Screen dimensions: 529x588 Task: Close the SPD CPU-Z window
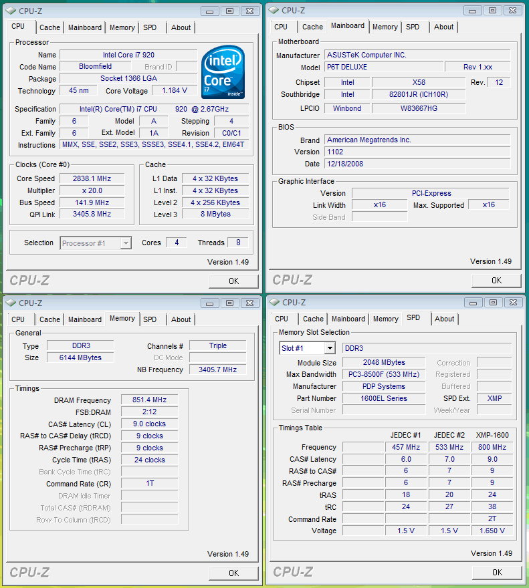click(514, 302)
